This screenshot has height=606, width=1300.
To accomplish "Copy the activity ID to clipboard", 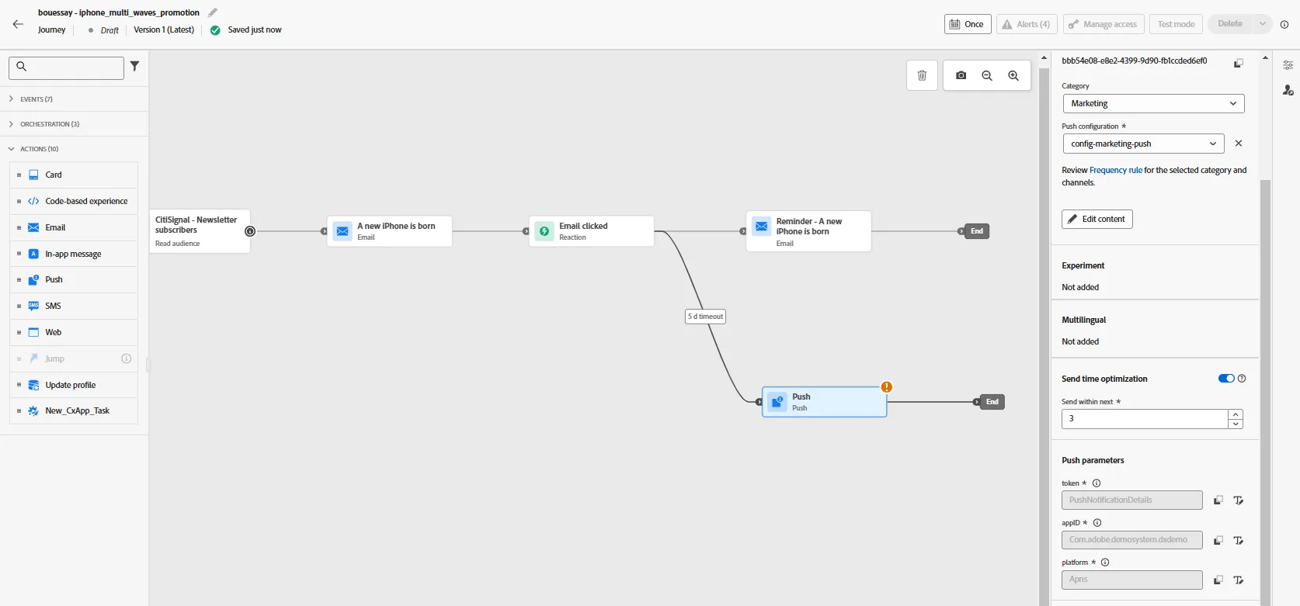I will pyautogui.click(x=1239, y=63).
